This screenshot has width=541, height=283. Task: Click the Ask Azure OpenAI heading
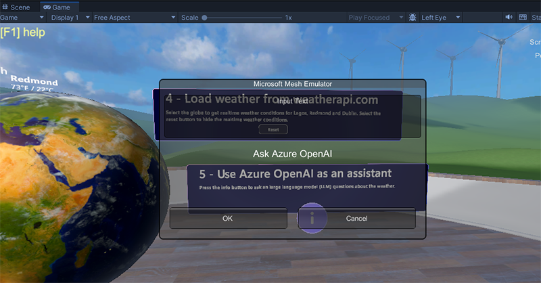[x=292, y=154]
